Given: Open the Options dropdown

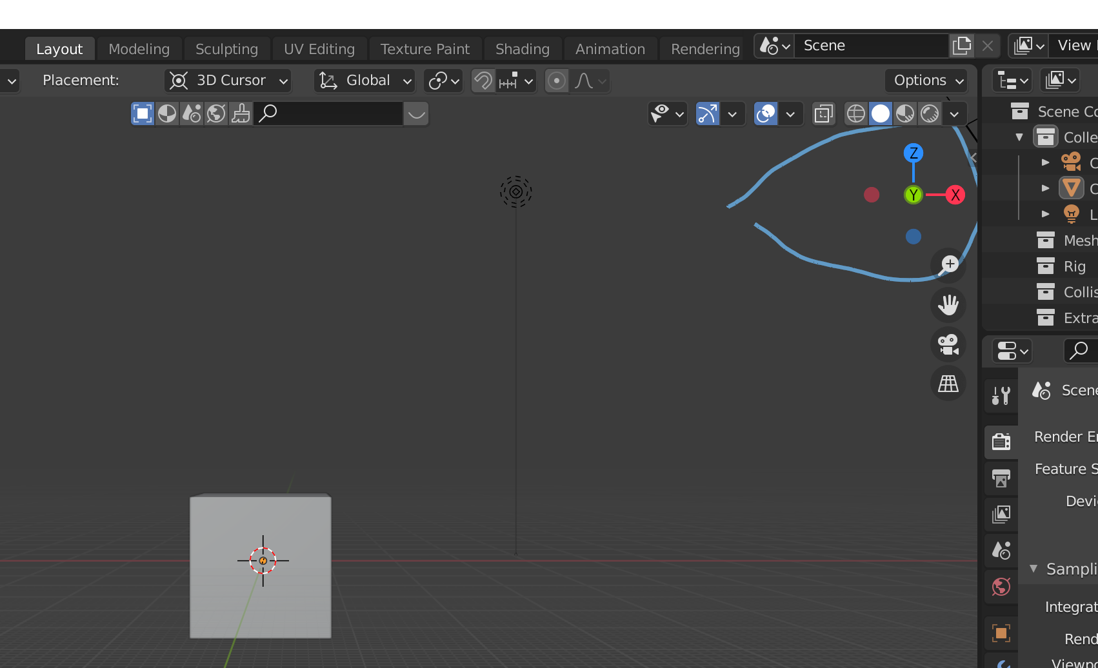Looking at the screenshot, I should pos(926,81).
